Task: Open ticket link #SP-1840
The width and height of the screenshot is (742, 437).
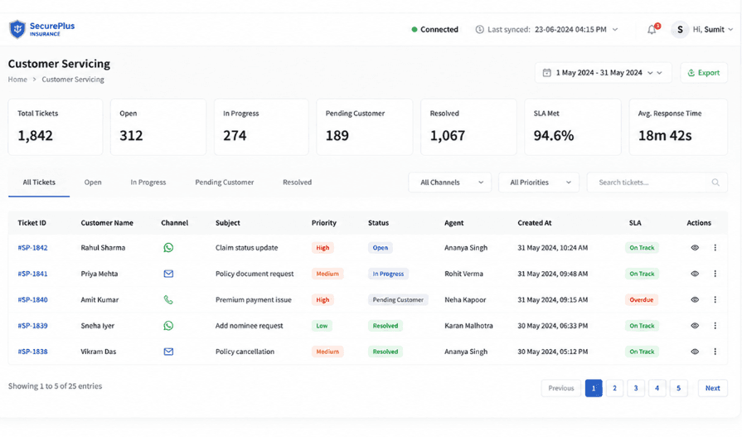Action: tap(32, 299)
